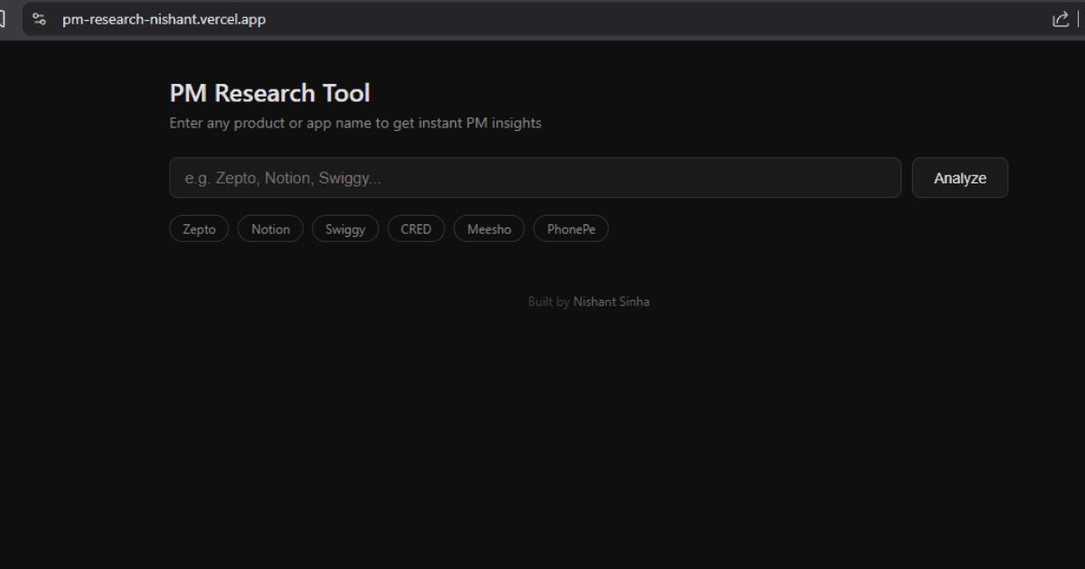Click the PM Research Tool heading

coord(269,93)
